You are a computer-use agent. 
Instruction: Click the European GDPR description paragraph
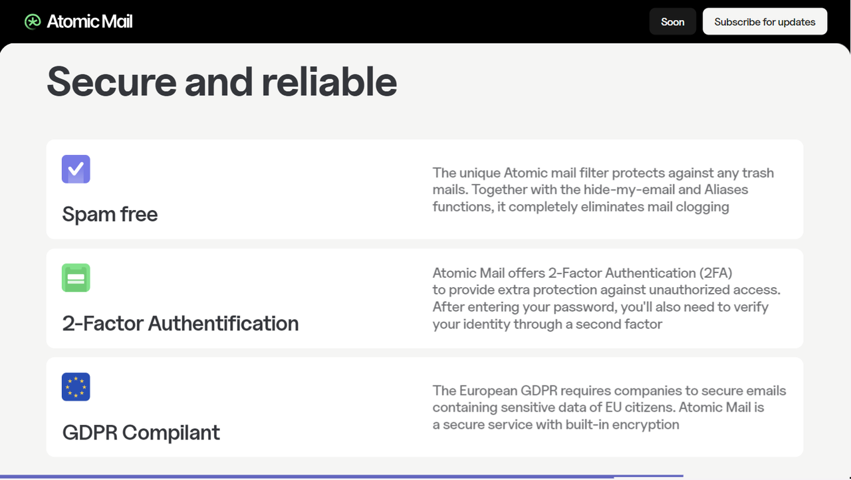click(609, 408)
